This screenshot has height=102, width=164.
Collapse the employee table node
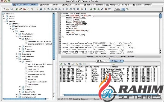click(x=17, y=59)
